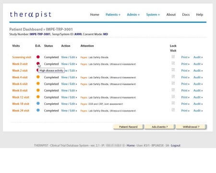
Task: Toggle Lock Visit checkbox for Week 8 visit
Action: [173, 90]
